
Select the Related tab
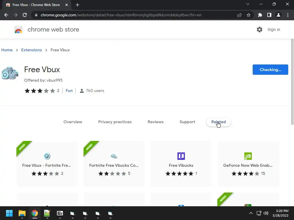point(218,122)
